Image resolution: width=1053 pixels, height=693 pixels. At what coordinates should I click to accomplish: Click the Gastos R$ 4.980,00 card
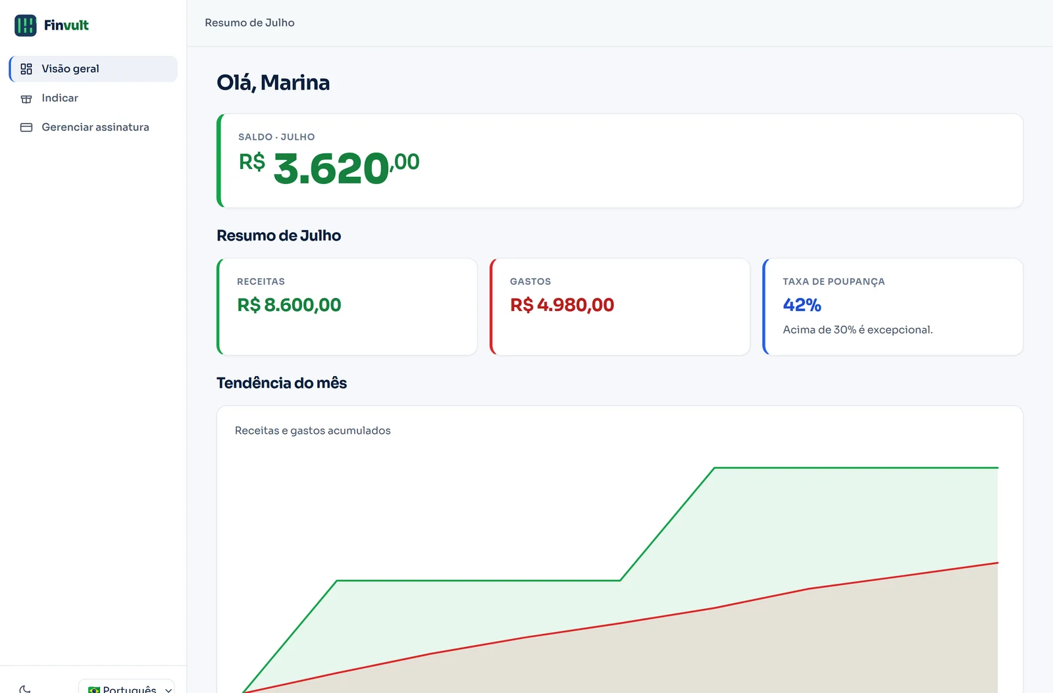pos(620,306)
